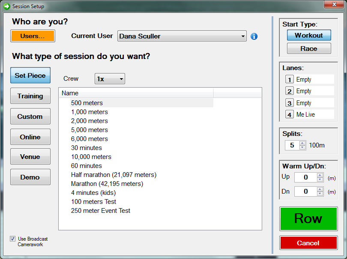Switch to Training session type
The width and height of the screenshot is (347, 259).
point(30,96)
